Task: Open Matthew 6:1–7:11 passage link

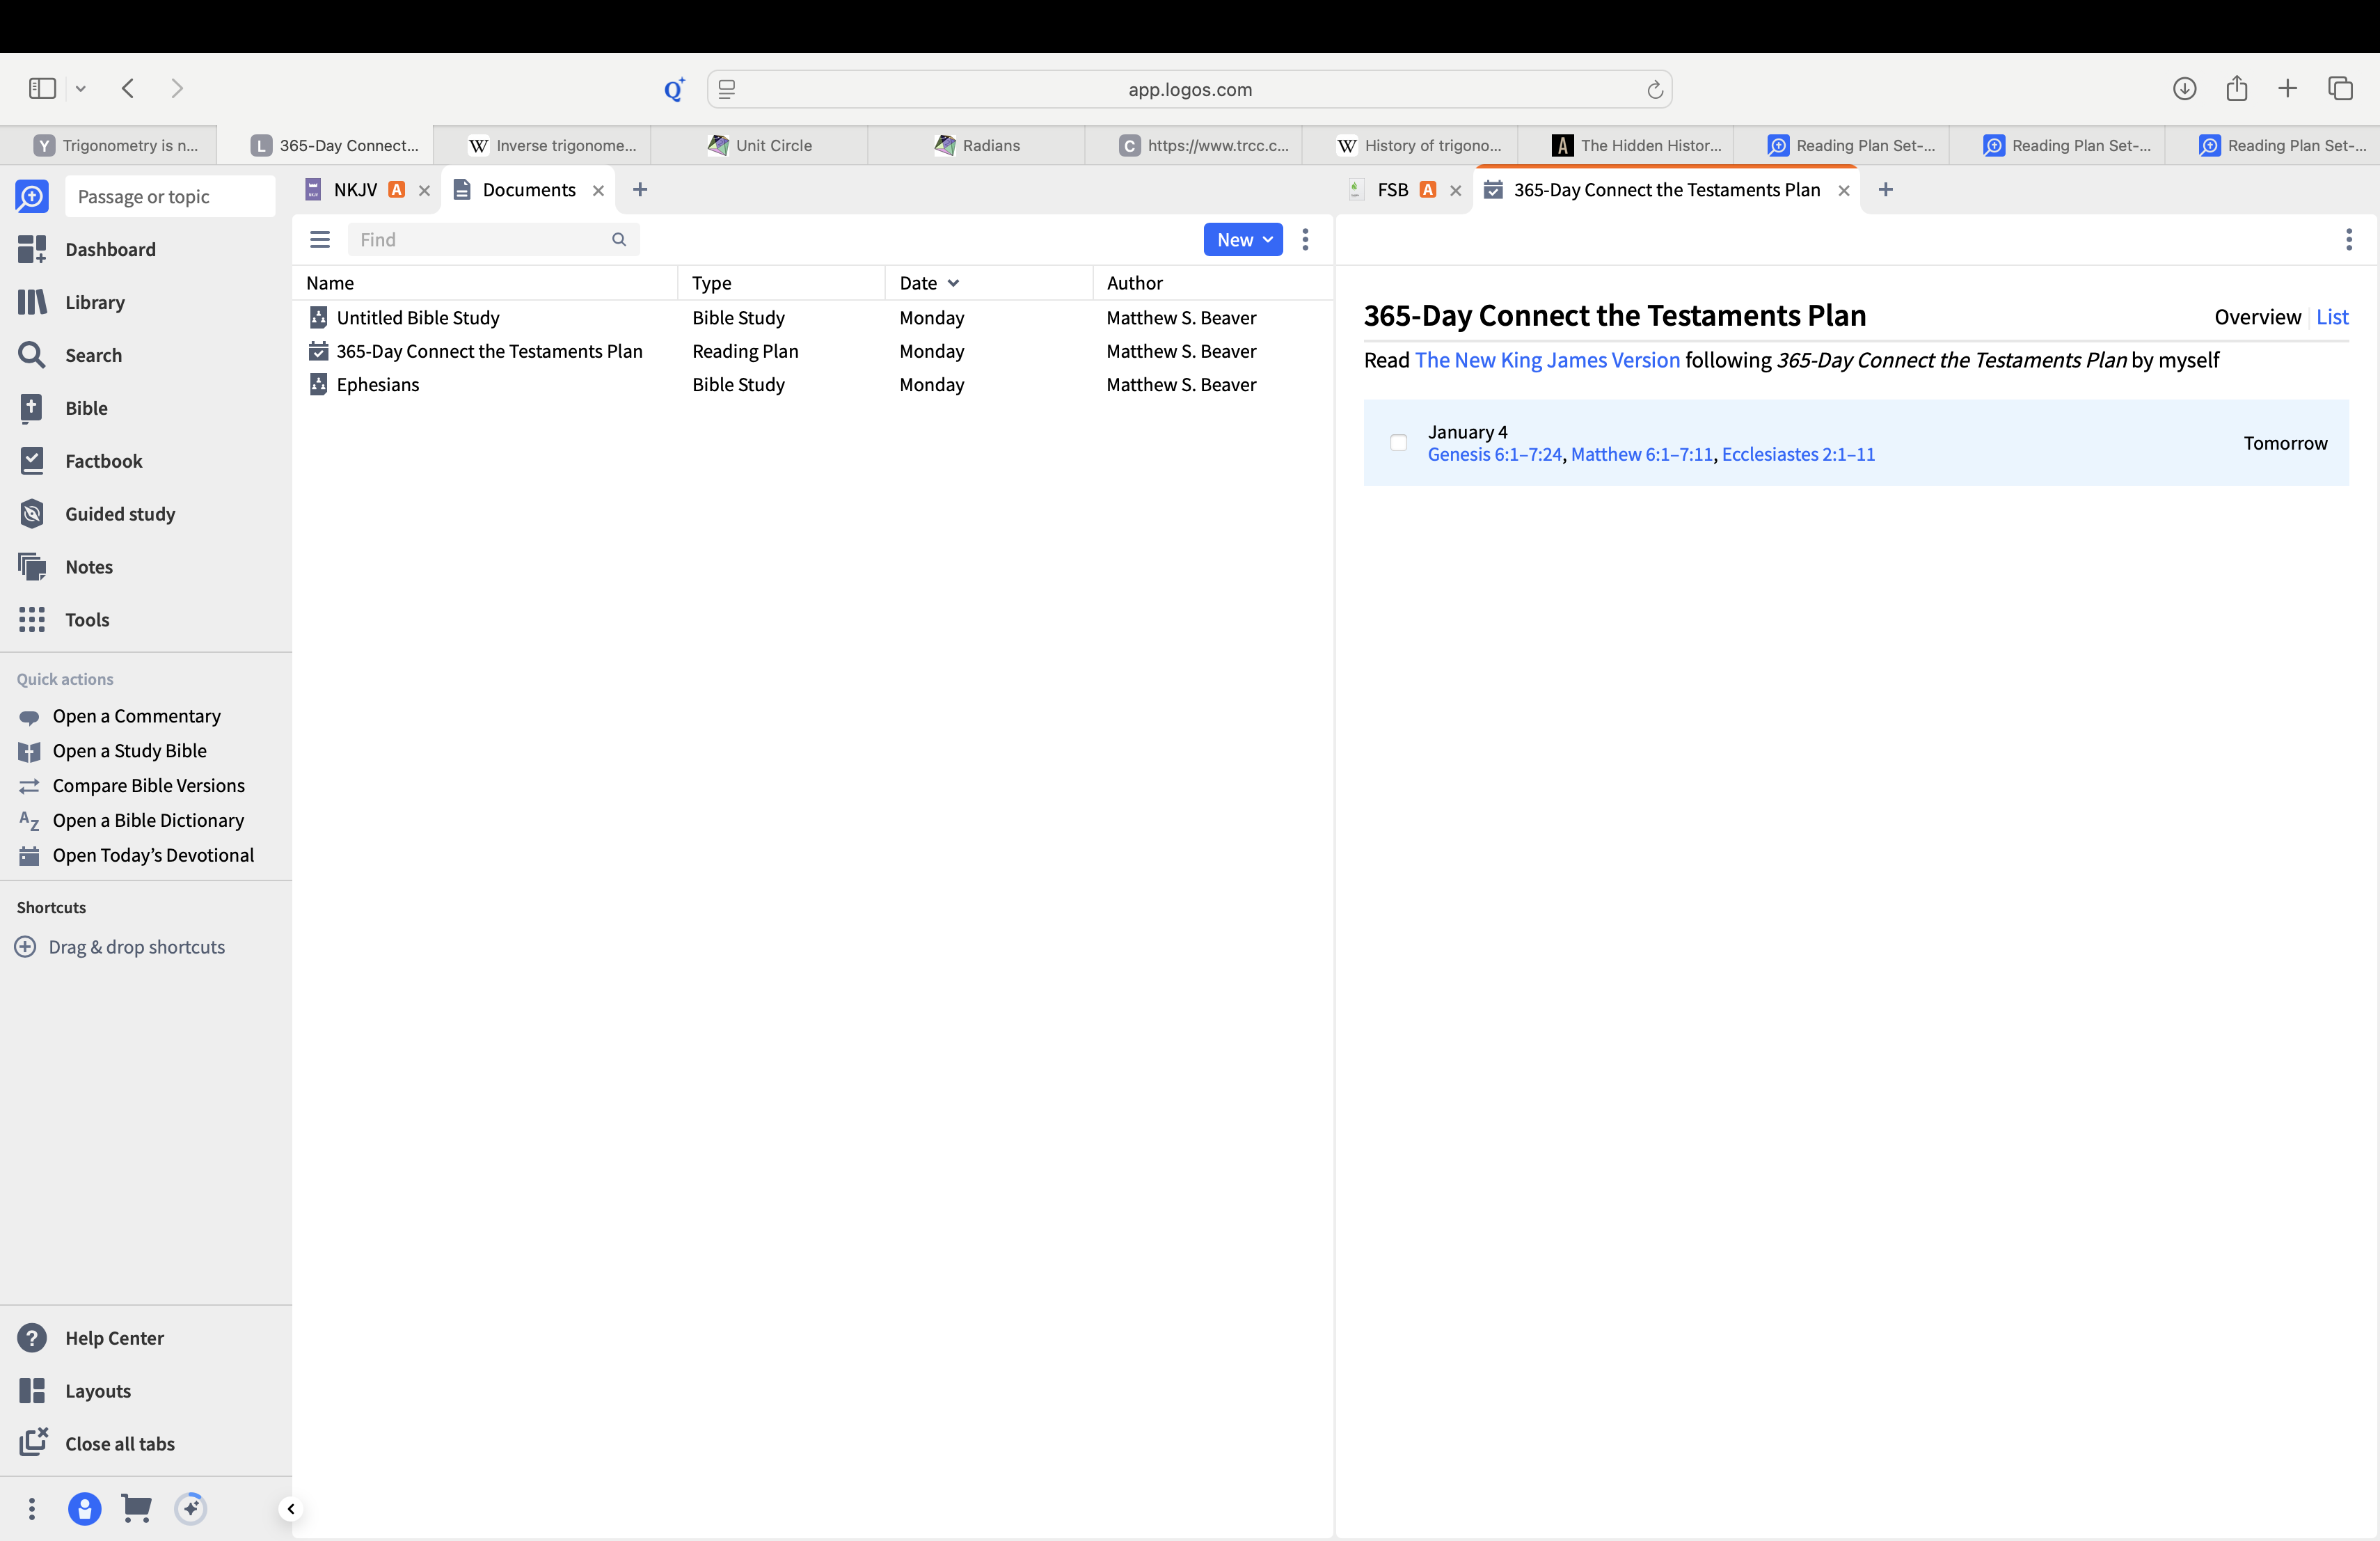Action: point(1641,454)
